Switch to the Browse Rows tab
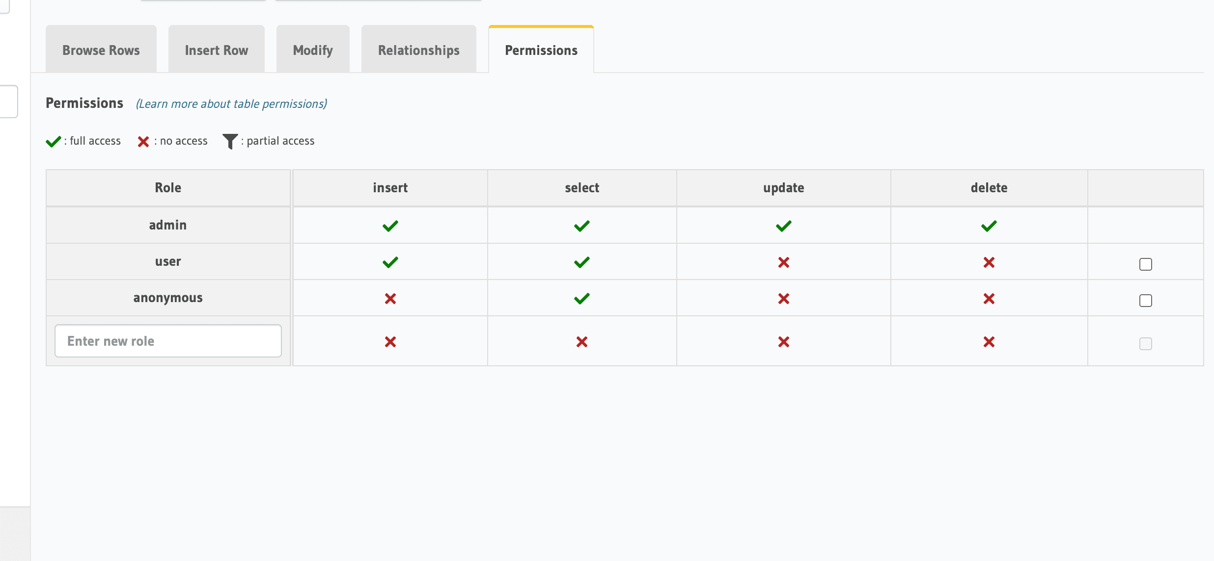 coord(101,49)
